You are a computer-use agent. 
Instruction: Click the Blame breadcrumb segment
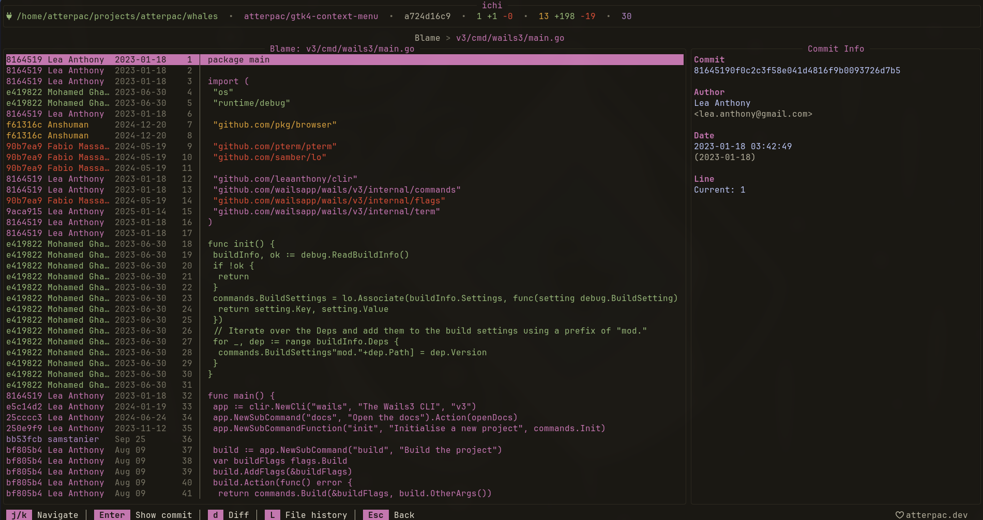[x=427, y=38]
